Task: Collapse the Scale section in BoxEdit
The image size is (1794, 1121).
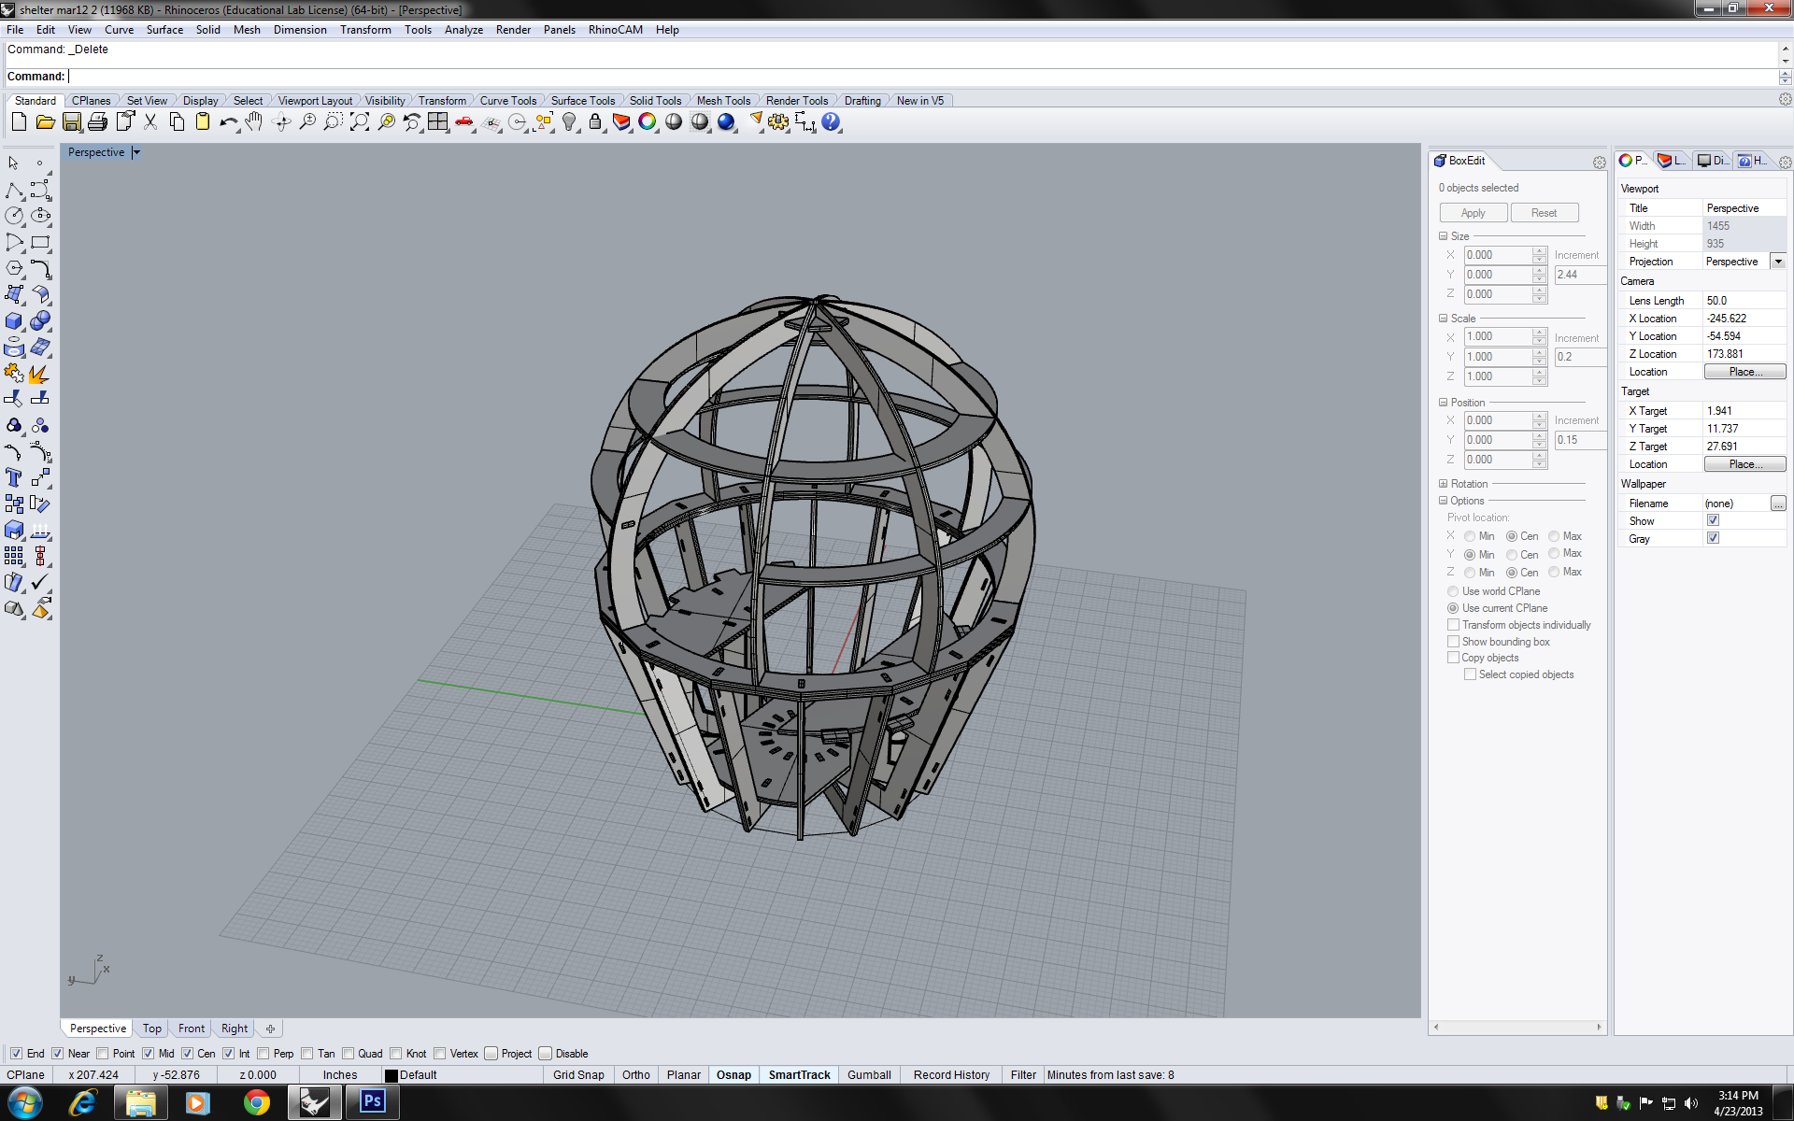Action: coord(1444,319)
